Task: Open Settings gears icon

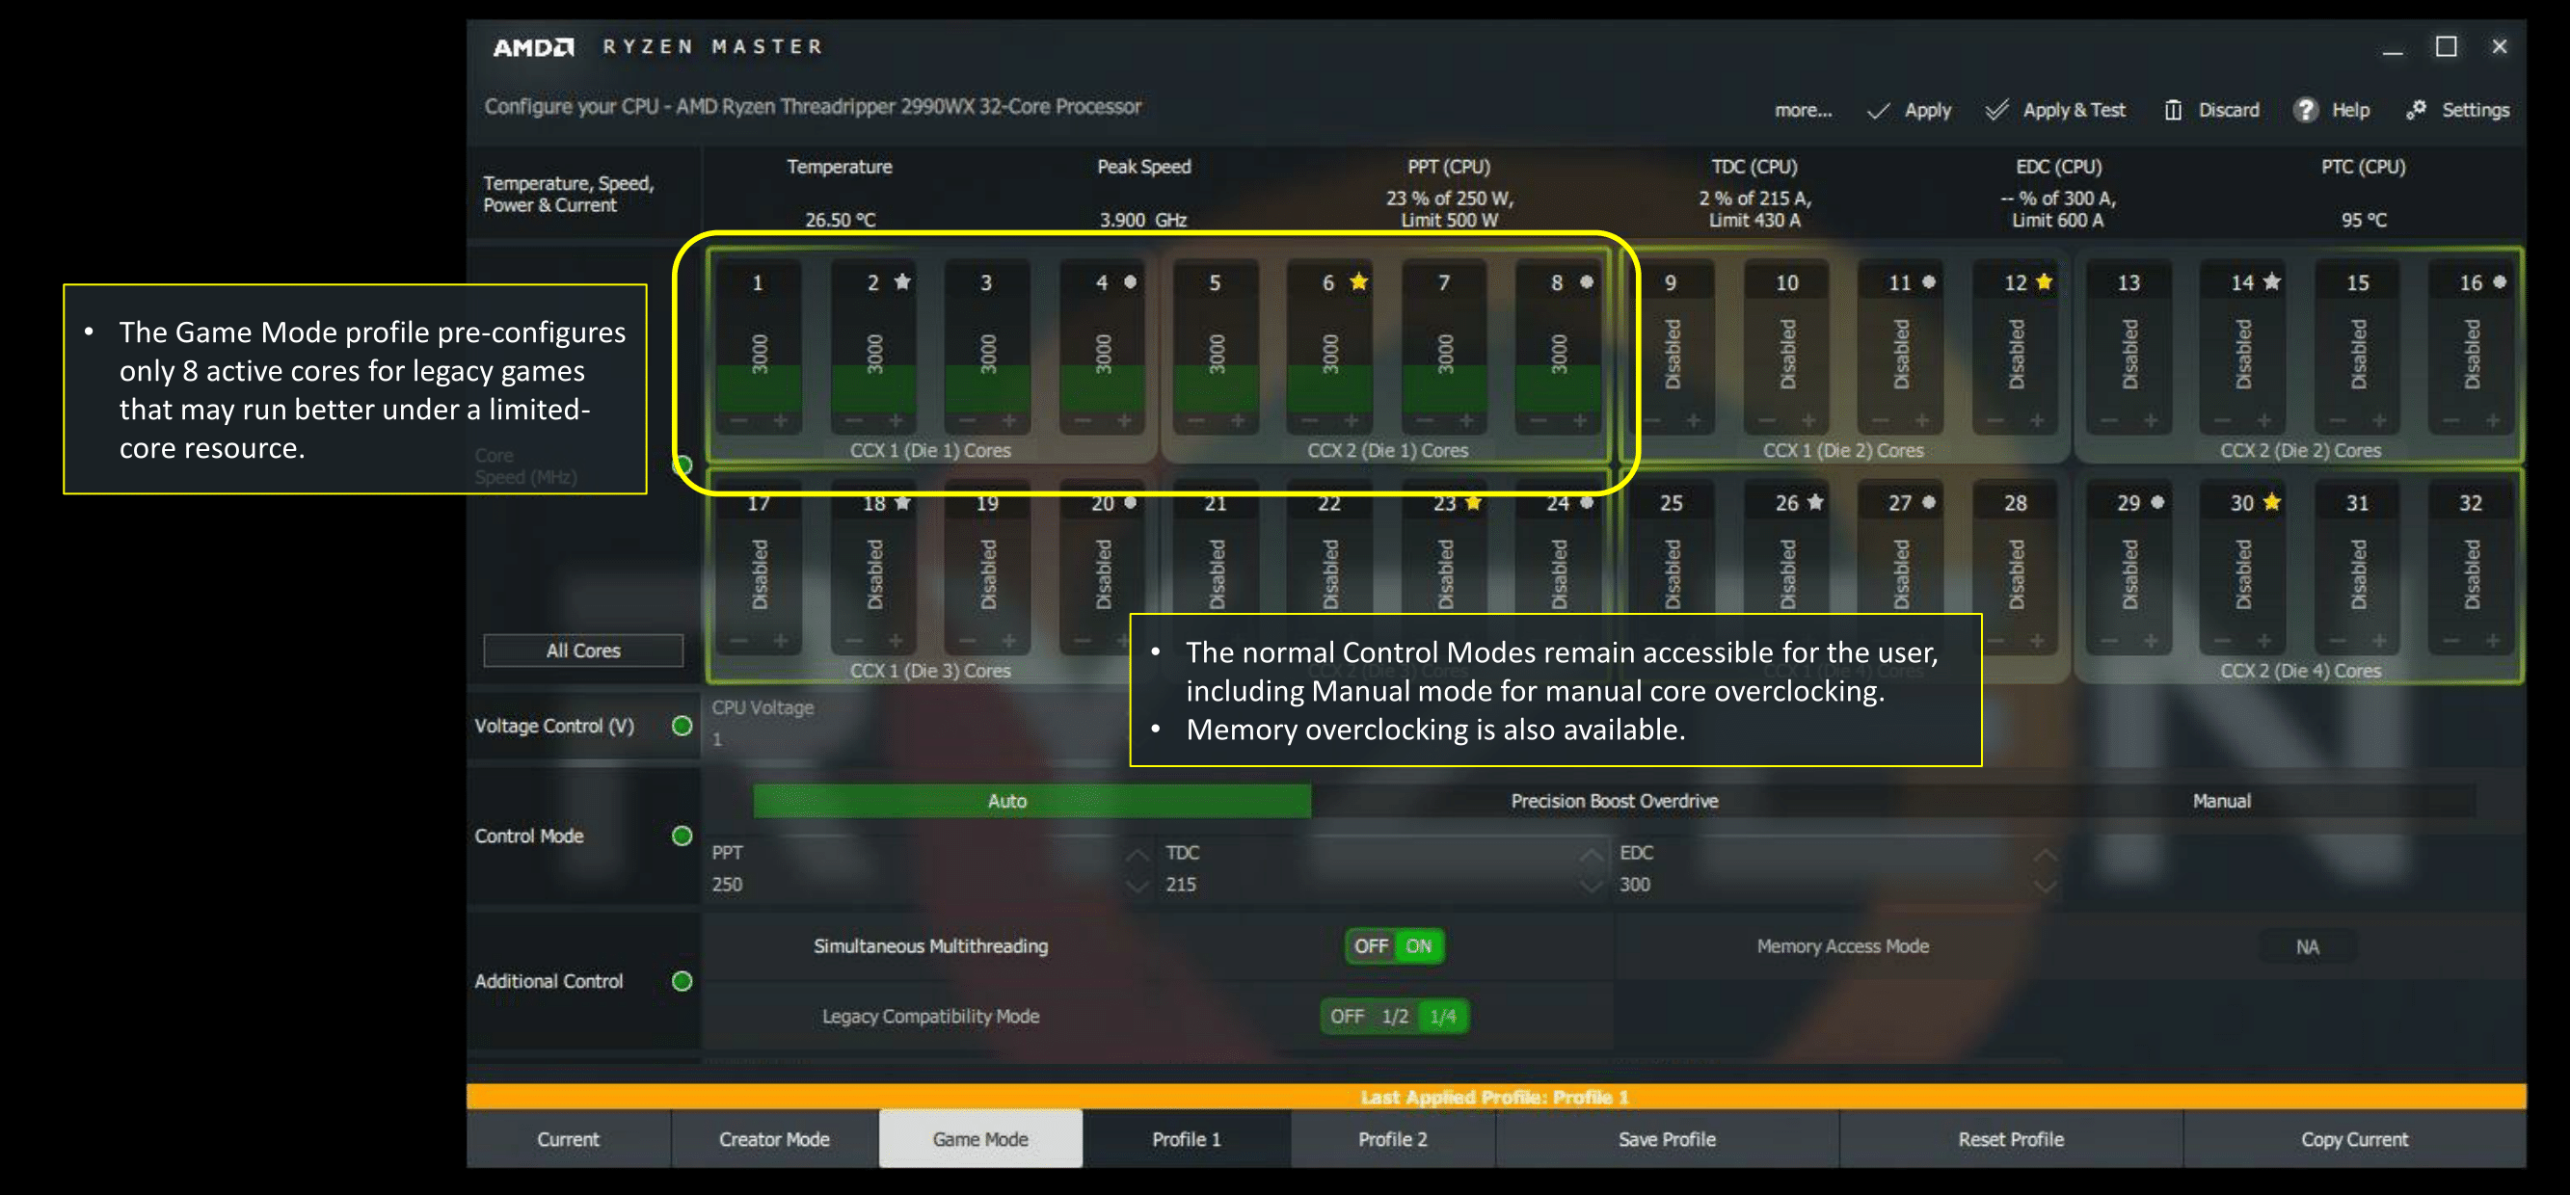Action: click(2416, 110)
